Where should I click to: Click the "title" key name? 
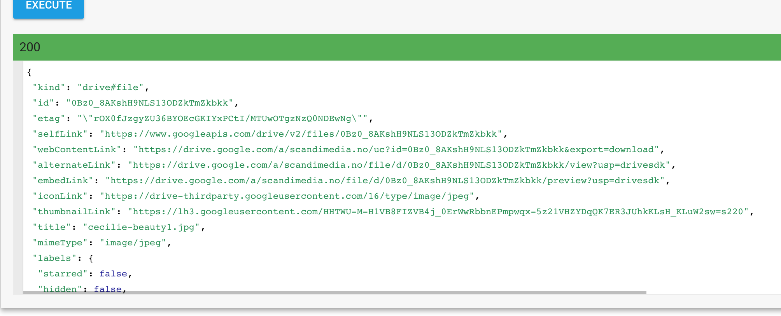pos(52,227)
